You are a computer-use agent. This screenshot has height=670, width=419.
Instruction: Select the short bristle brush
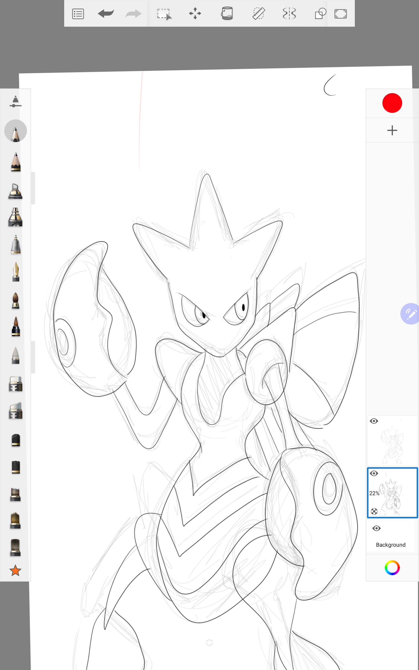15,495
